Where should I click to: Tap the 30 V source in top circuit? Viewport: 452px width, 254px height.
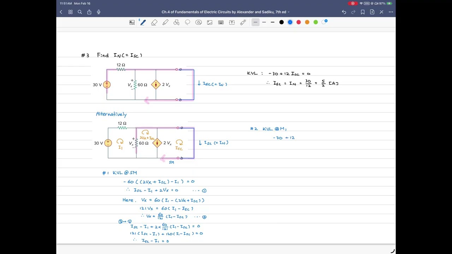click(x=107, y=85)
